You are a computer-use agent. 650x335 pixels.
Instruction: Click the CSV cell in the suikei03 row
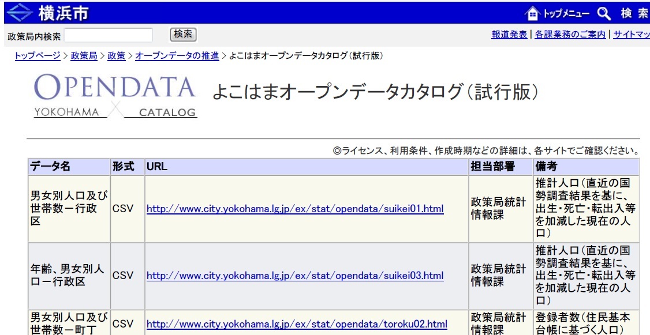coord(127,276)
